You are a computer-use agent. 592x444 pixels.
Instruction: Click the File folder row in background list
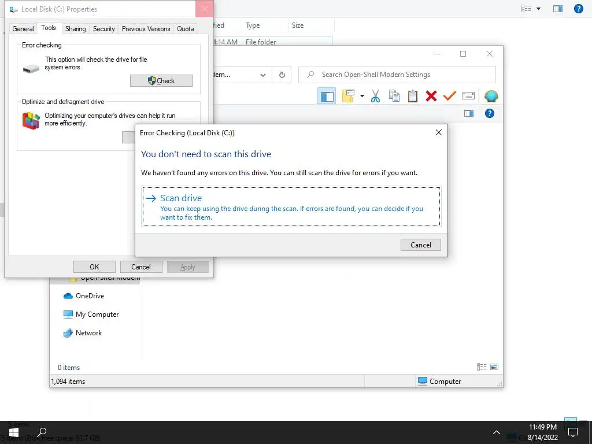click(272, 42)
